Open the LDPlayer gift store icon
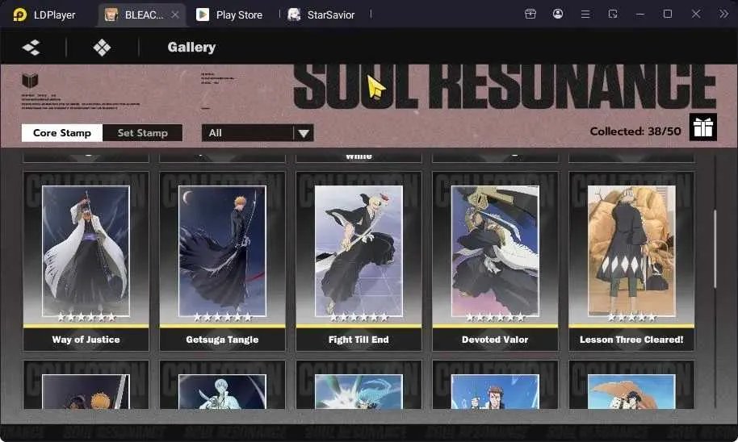This screenshot has height=442, width=738. pyautogui.click(x=530, y=14)
